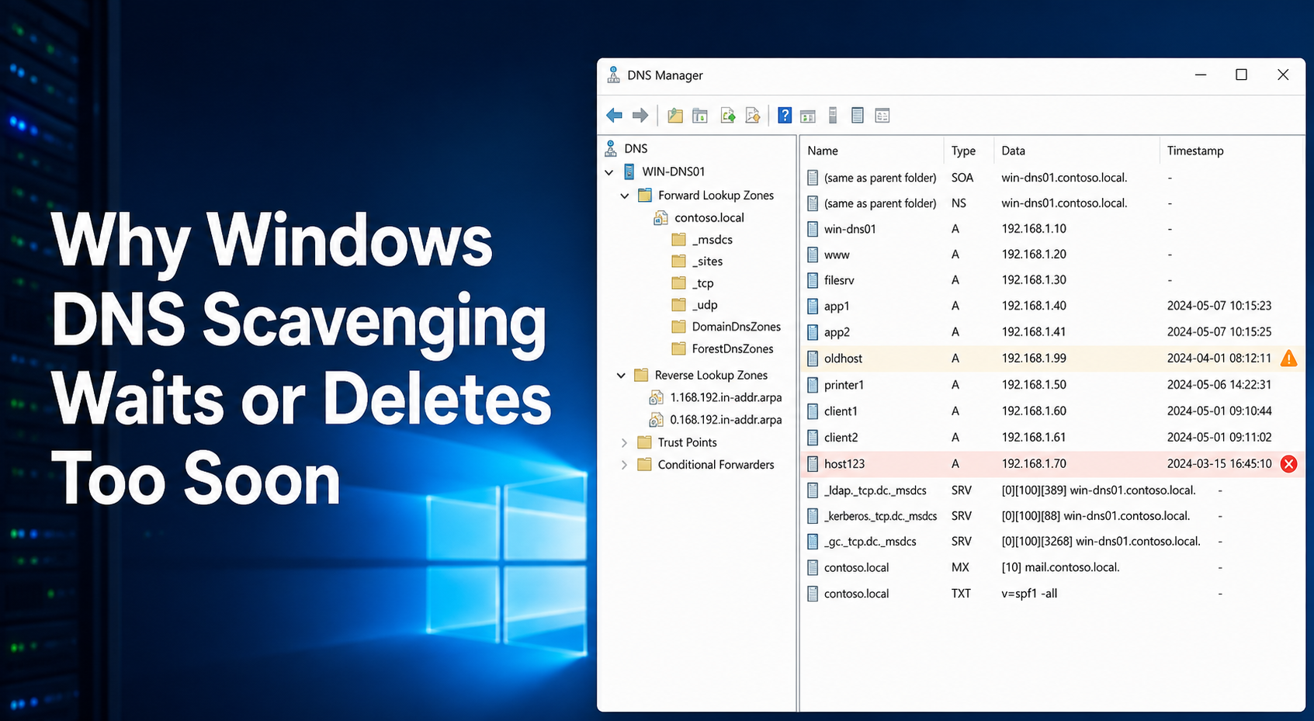Viewport: 1314px width, 721px height.
Task: Click the record icon beside the MX record
Action: click(813, 567)
